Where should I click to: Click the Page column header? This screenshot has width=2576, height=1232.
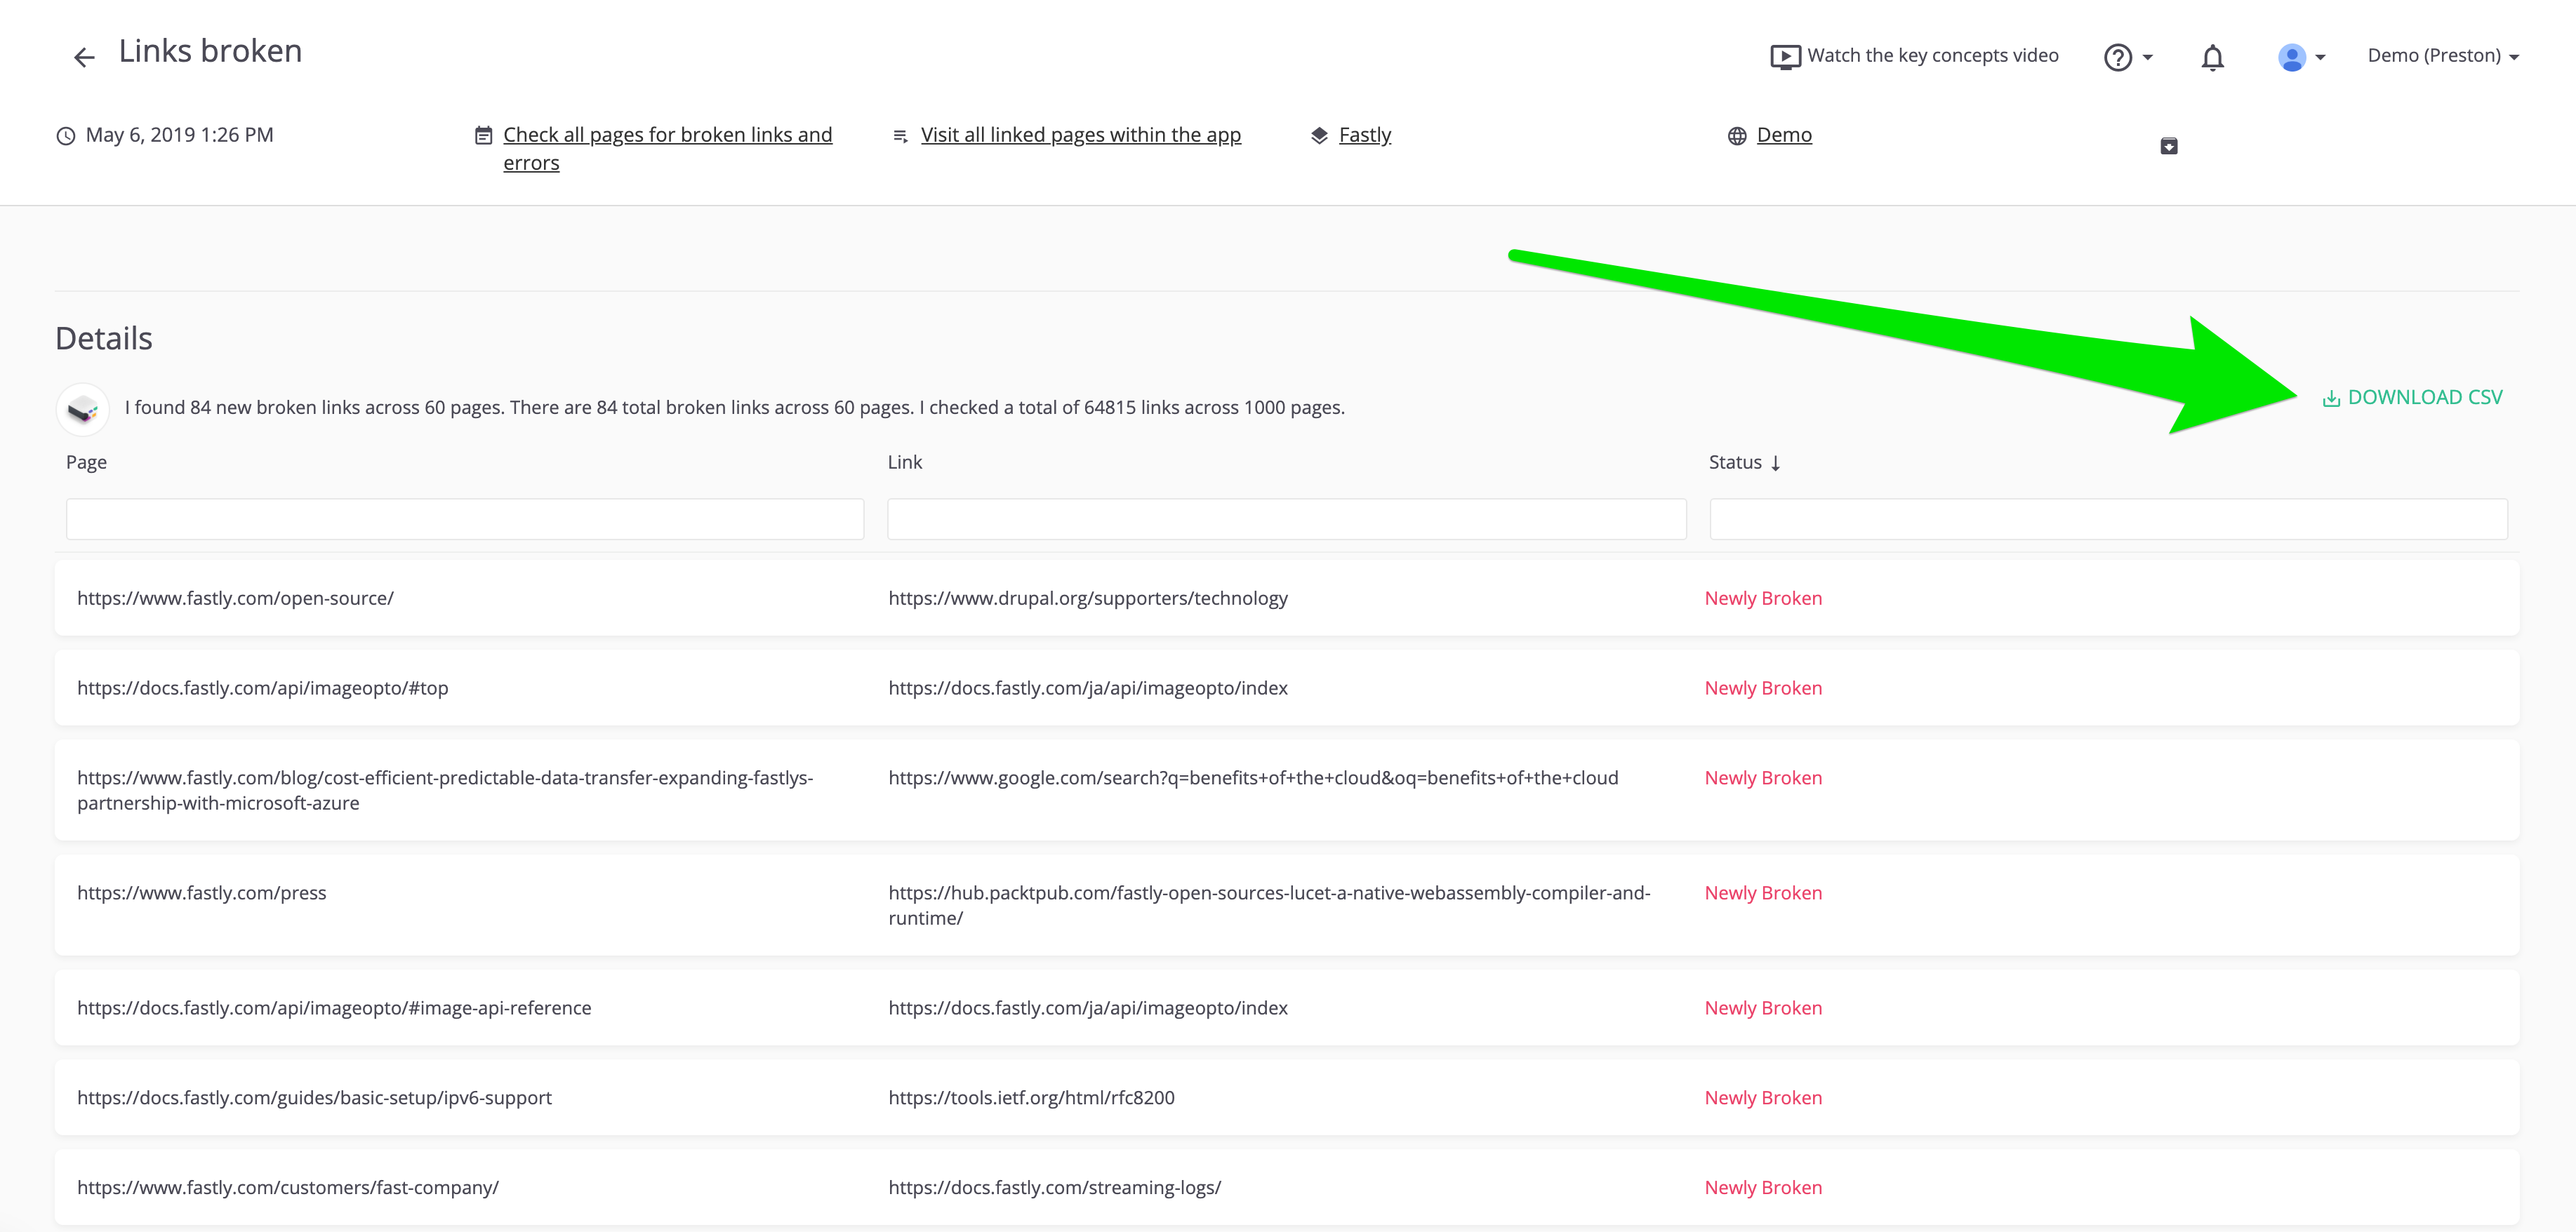point(86,462)
